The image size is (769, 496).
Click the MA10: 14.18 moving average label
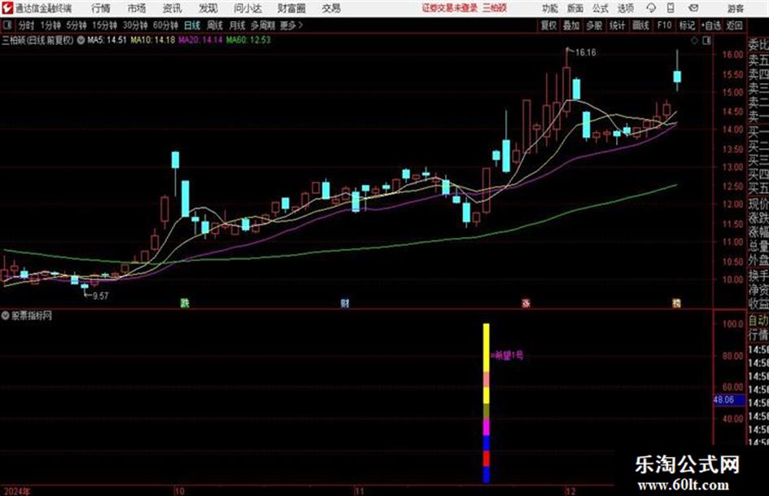click(x=152, y=40)
